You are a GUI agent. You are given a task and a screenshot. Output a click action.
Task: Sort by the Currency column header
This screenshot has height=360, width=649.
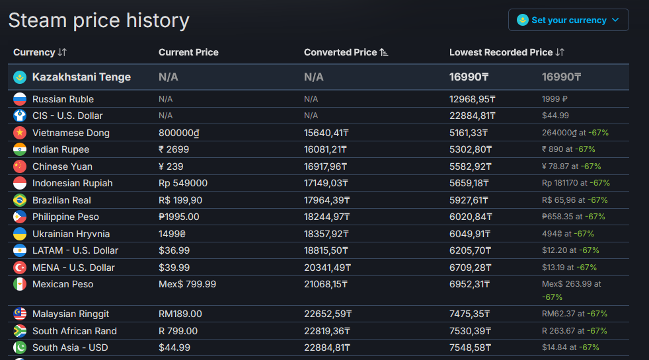coord(40,53)
